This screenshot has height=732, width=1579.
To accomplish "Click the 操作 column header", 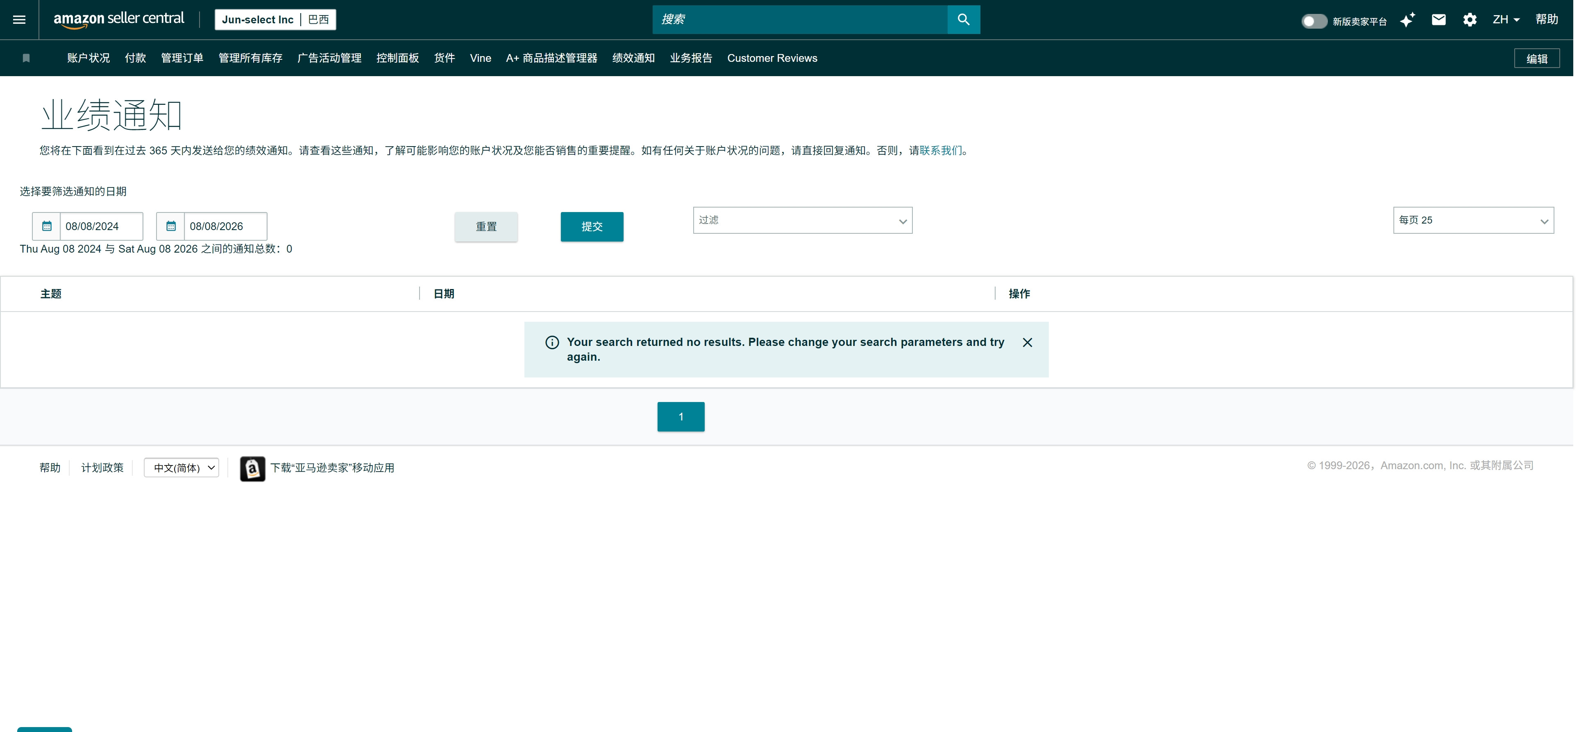I will pyautogui.click(x=1019, y=294).
